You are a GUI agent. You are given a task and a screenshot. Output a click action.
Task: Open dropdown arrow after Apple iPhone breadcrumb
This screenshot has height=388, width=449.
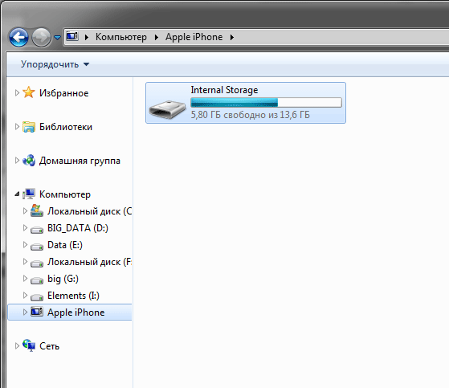tap(232, 37)
